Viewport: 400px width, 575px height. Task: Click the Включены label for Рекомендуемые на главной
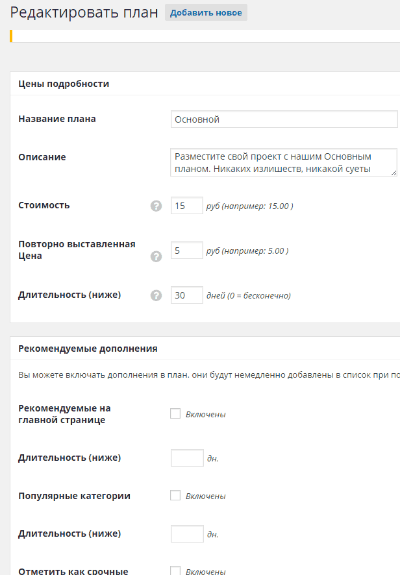(205, 415)
